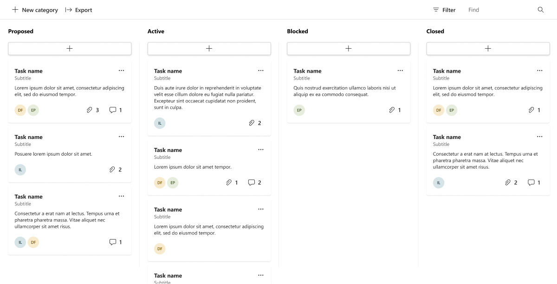Add a task to the Blocked column
The width and height of the screenshot is (557, 284).
coord(349,49)
